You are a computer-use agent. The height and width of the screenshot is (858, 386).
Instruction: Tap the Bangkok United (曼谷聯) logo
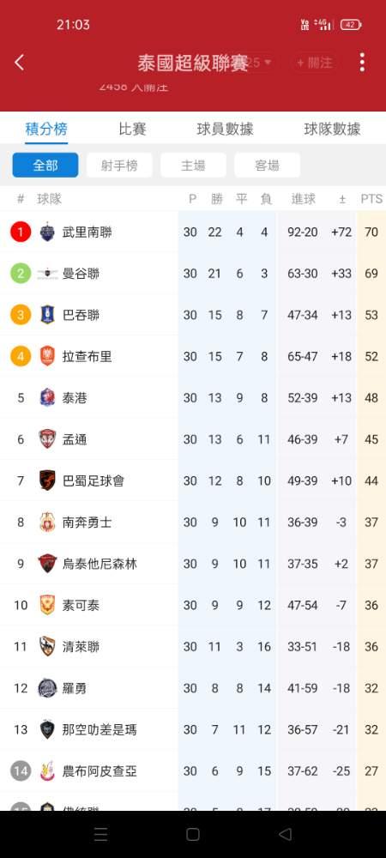pyautogui.click(x=47, y=274)
